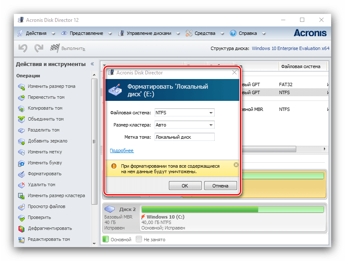The image size is (345, 261).
Task: Expand the Справка menu arrow
Action: (x=263, y=34)
